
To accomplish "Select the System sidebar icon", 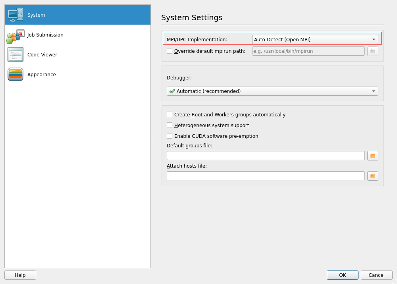I will 14,14.
